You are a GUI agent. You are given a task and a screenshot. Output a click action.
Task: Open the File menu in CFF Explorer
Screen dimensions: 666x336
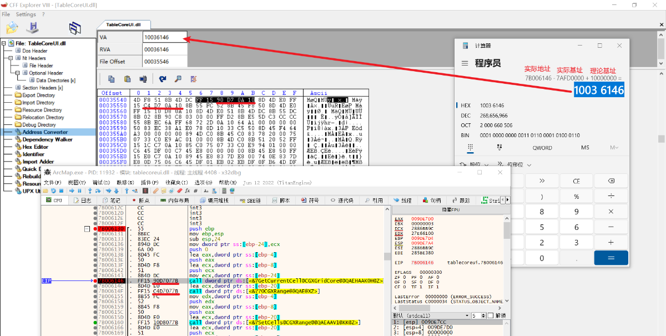point(6,14)
